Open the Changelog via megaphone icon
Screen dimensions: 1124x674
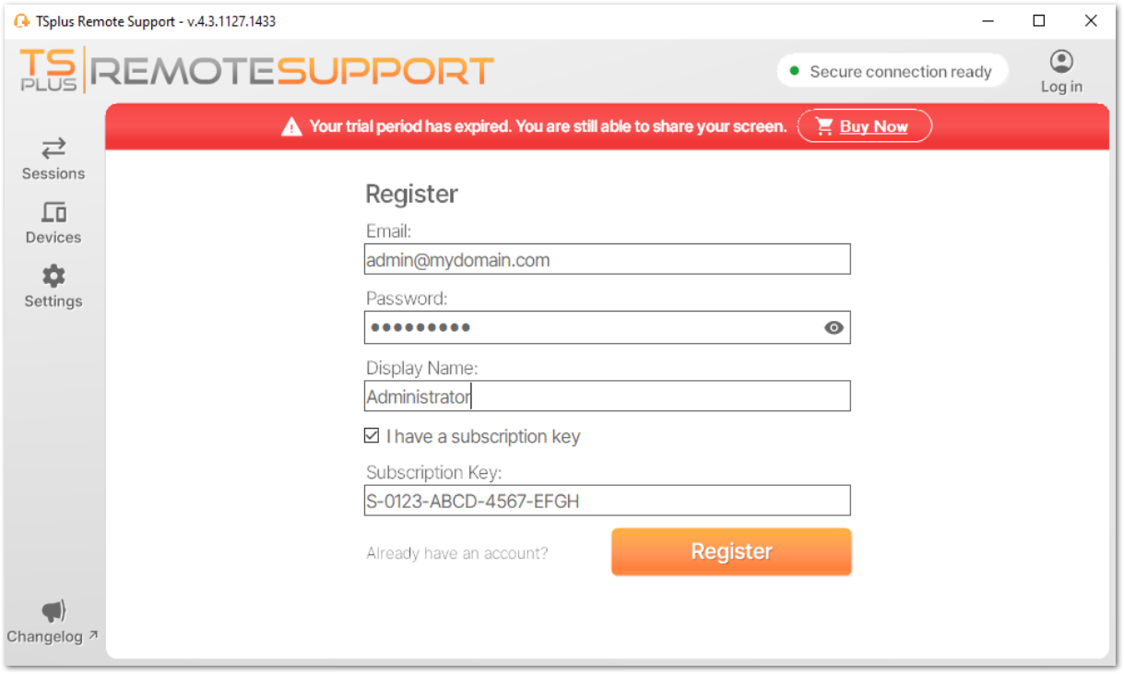pyautogui.click(x=53, y=610)
